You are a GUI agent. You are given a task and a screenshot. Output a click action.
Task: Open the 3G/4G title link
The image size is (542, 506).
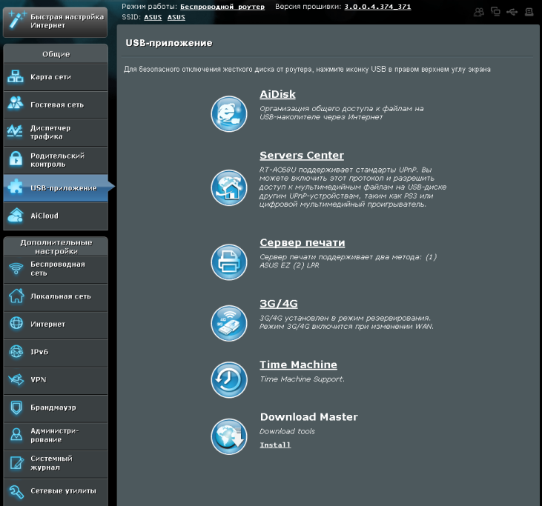279,304
